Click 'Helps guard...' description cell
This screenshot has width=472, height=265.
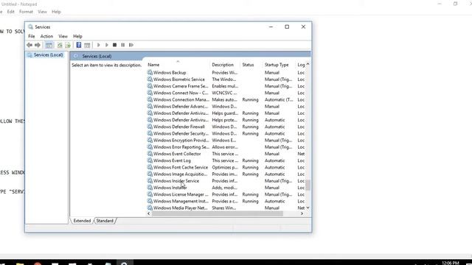(225, 113)
